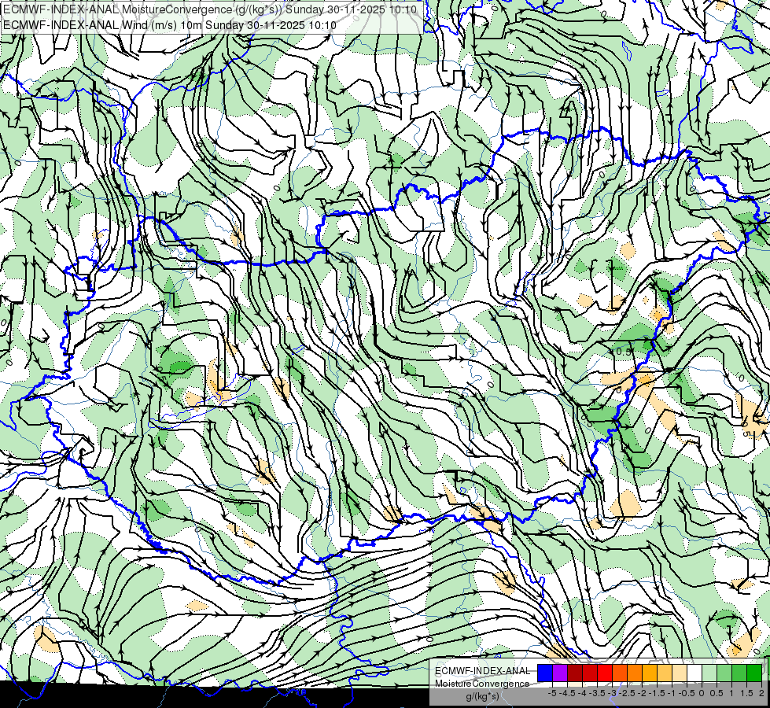Choose the pale peach swatch between -1 and -0.5

click(x=680, y=673)
